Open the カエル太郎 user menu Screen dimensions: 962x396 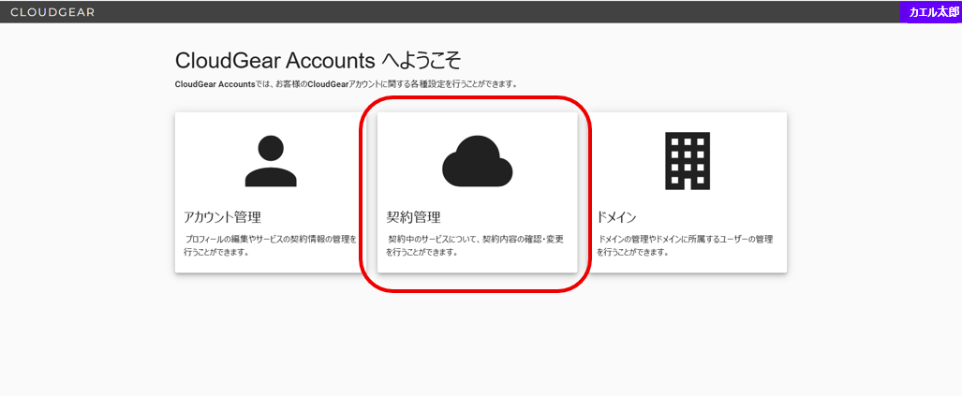(x=931, y=12)
